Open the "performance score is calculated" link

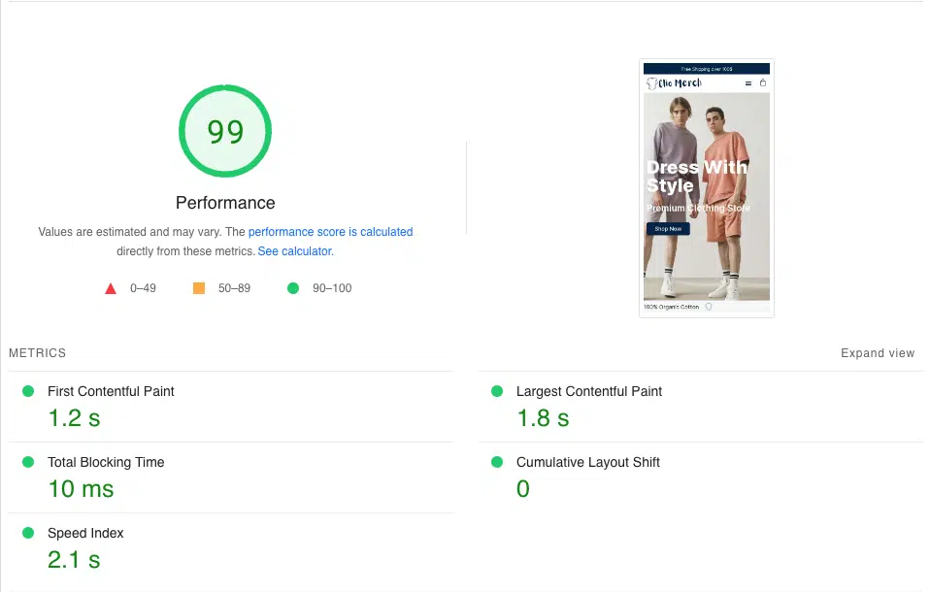click(330, 232)
